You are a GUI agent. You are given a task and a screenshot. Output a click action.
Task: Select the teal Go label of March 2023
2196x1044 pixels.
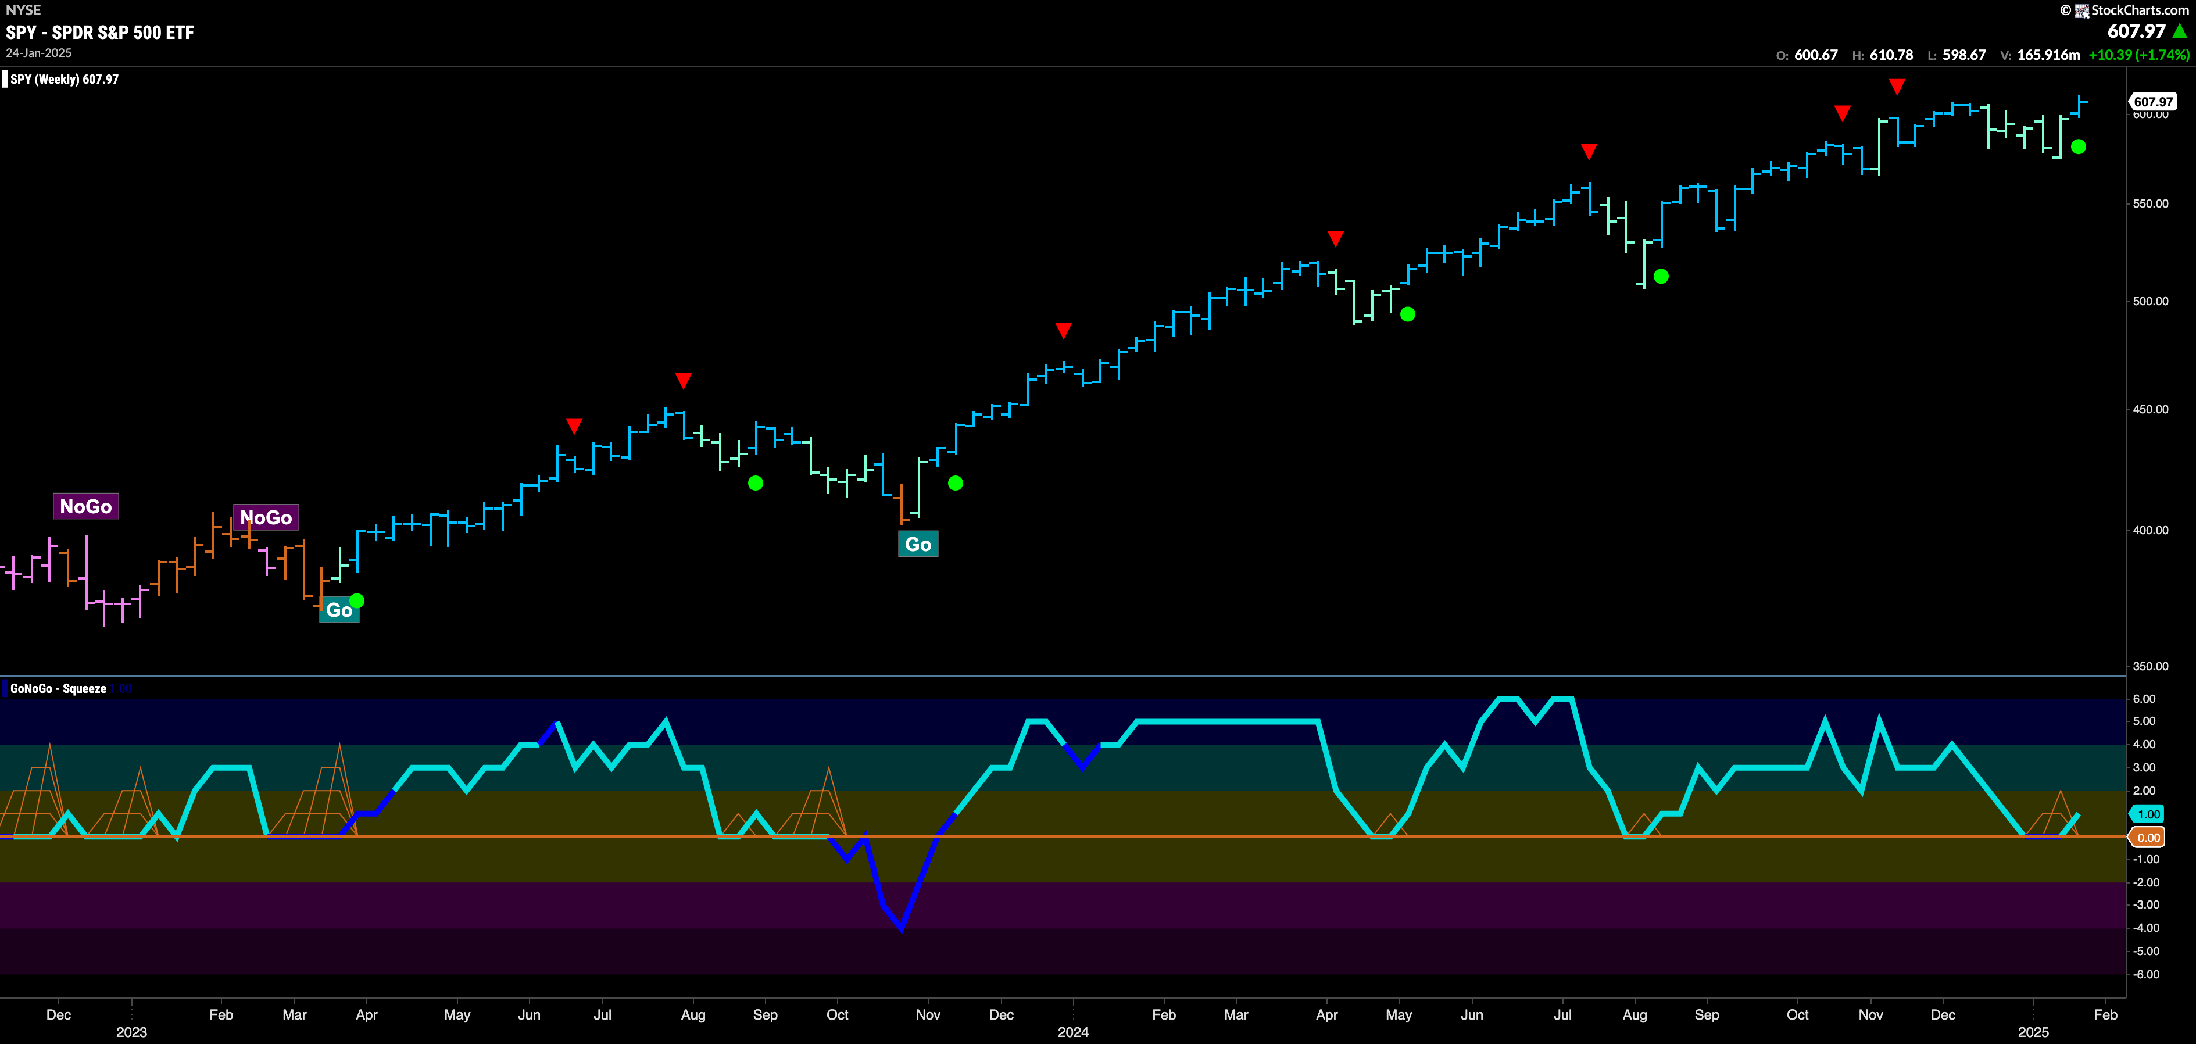pos(338,610)
